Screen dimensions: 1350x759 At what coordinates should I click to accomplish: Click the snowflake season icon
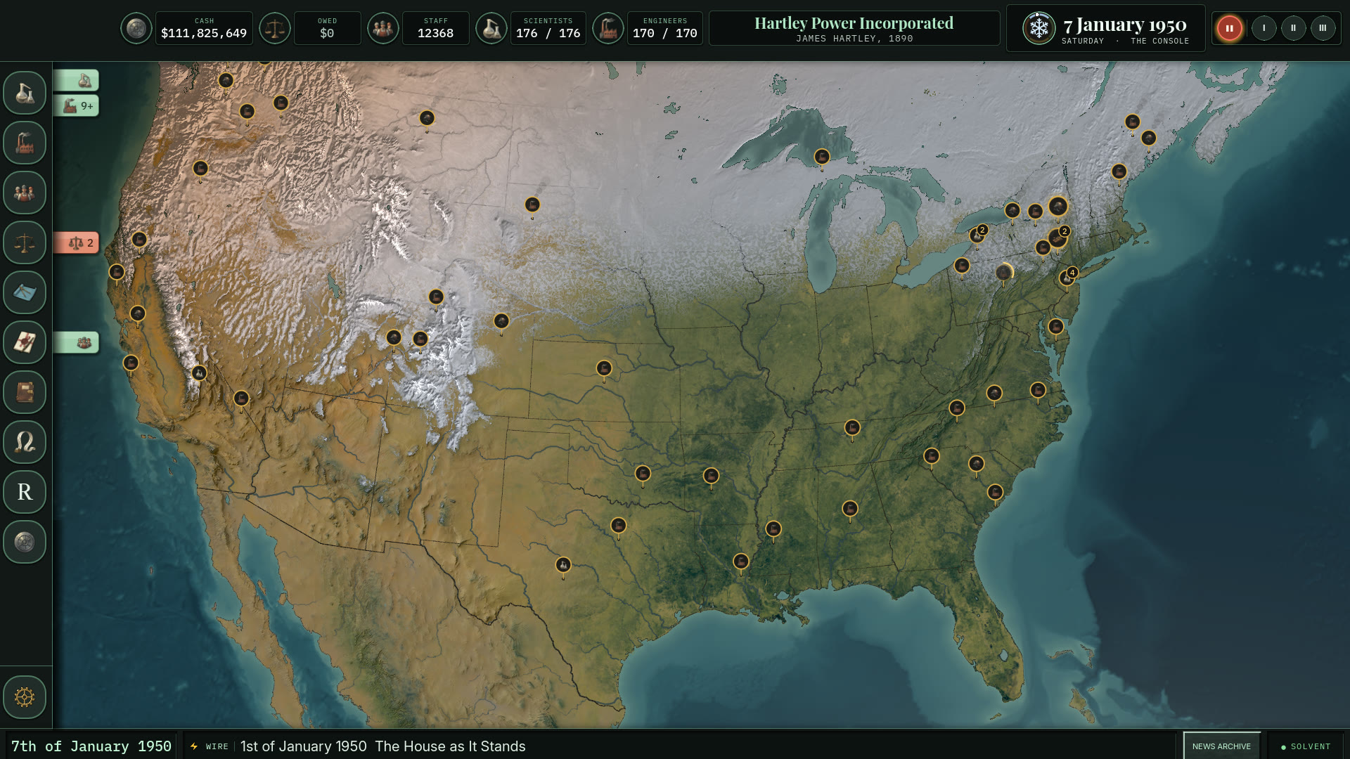pyautogui.click(x=1039, y=28)
